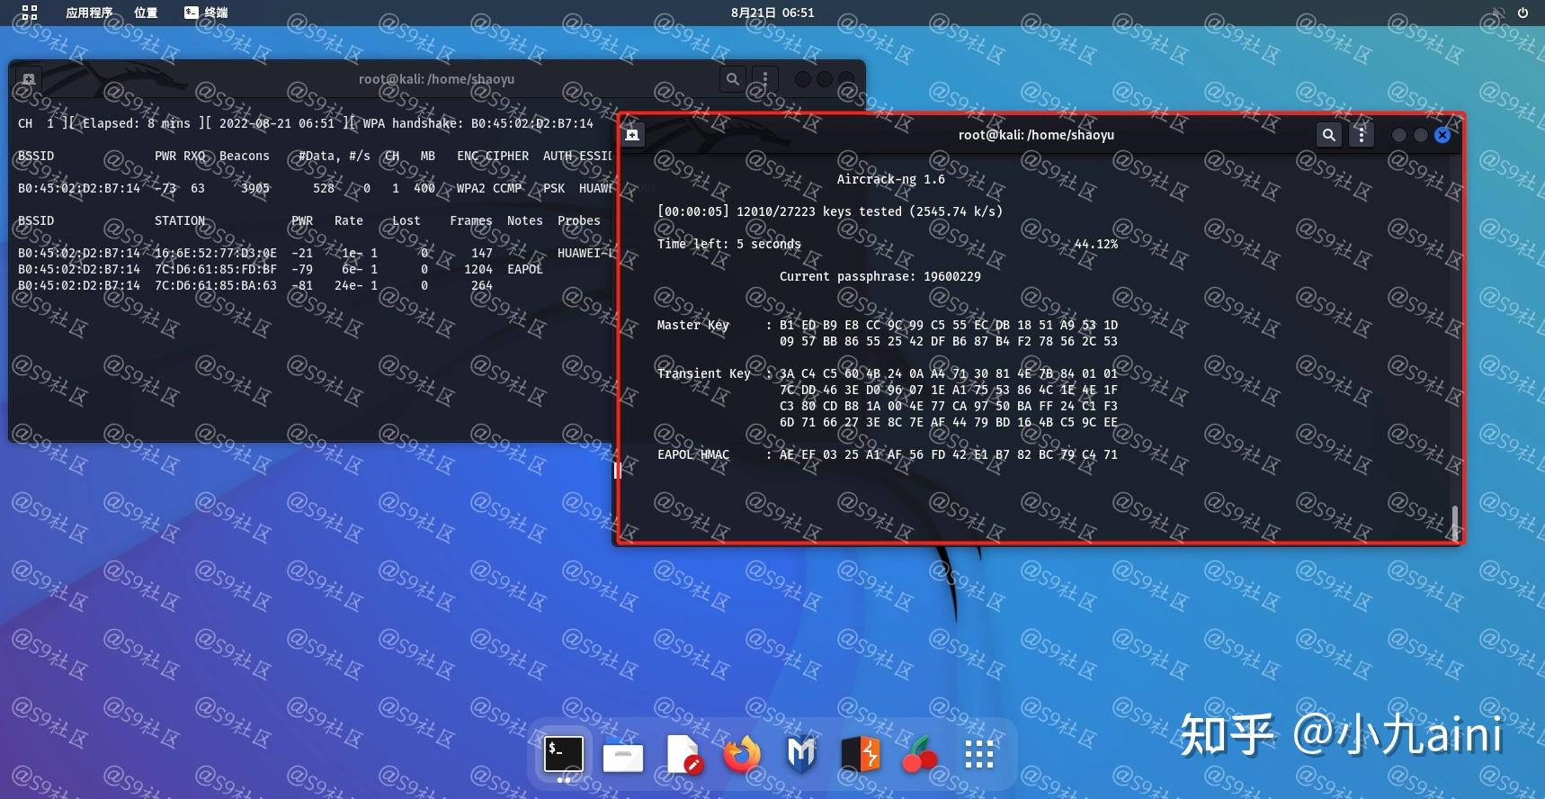
Task: Click the 'EAPOL HMAC' label
Action: [x=692, y=454]
